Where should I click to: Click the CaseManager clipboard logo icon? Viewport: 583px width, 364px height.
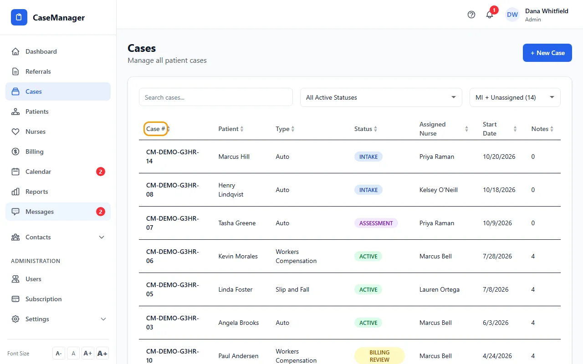[19, 17]
